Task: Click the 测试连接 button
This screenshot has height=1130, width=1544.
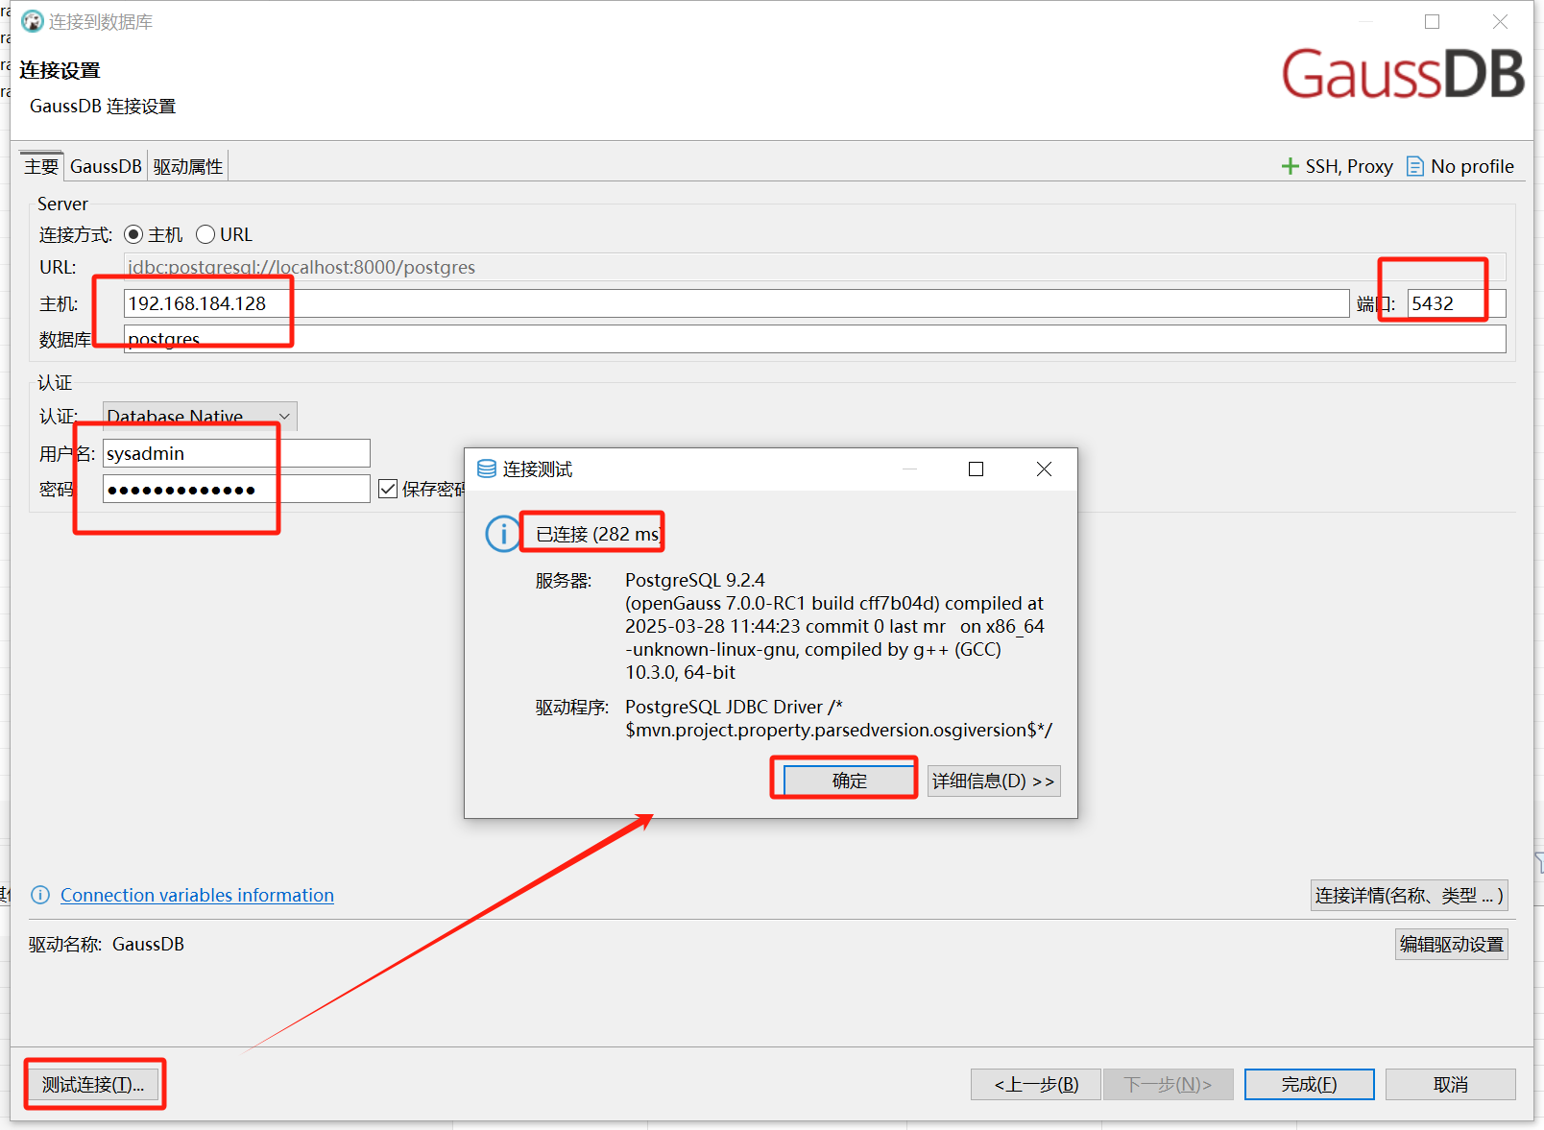Action: click(93, 1083)
